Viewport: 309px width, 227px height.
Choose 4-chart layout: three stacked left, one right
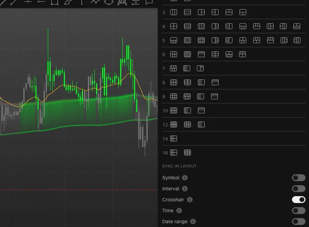click(229, 26)
